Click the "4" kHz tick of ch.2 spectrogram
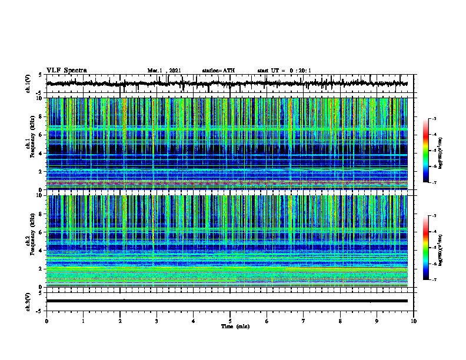The height and width of the screenshot is (360, 466). point(41,251)
